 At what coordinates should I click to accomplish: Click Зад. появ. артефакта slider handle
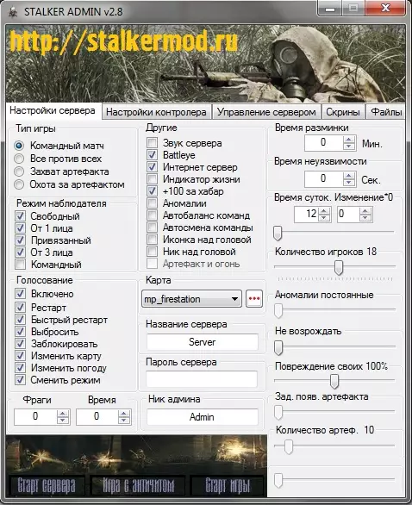(x=278, y=412)
